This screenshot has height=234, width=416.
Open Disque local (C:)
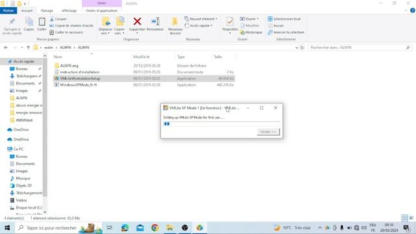click(29, 208)
